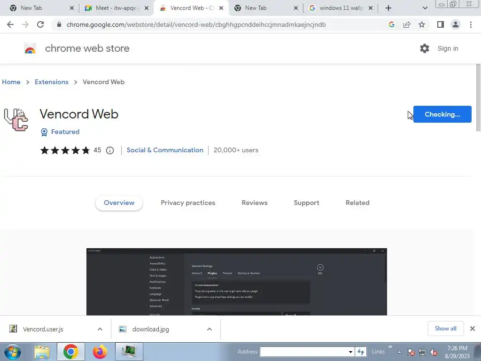Viewport: 481px width, 361px height.
Task: Open the Vencord.user.js downloaded file
Action: (x=43, y=329)
